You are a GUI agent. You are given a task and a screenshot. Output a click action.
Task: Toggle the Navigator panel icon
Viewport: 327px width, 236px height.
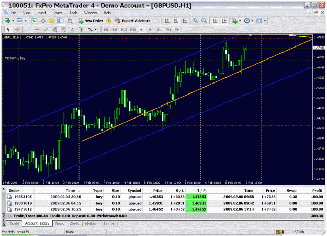tap(52, 21)
